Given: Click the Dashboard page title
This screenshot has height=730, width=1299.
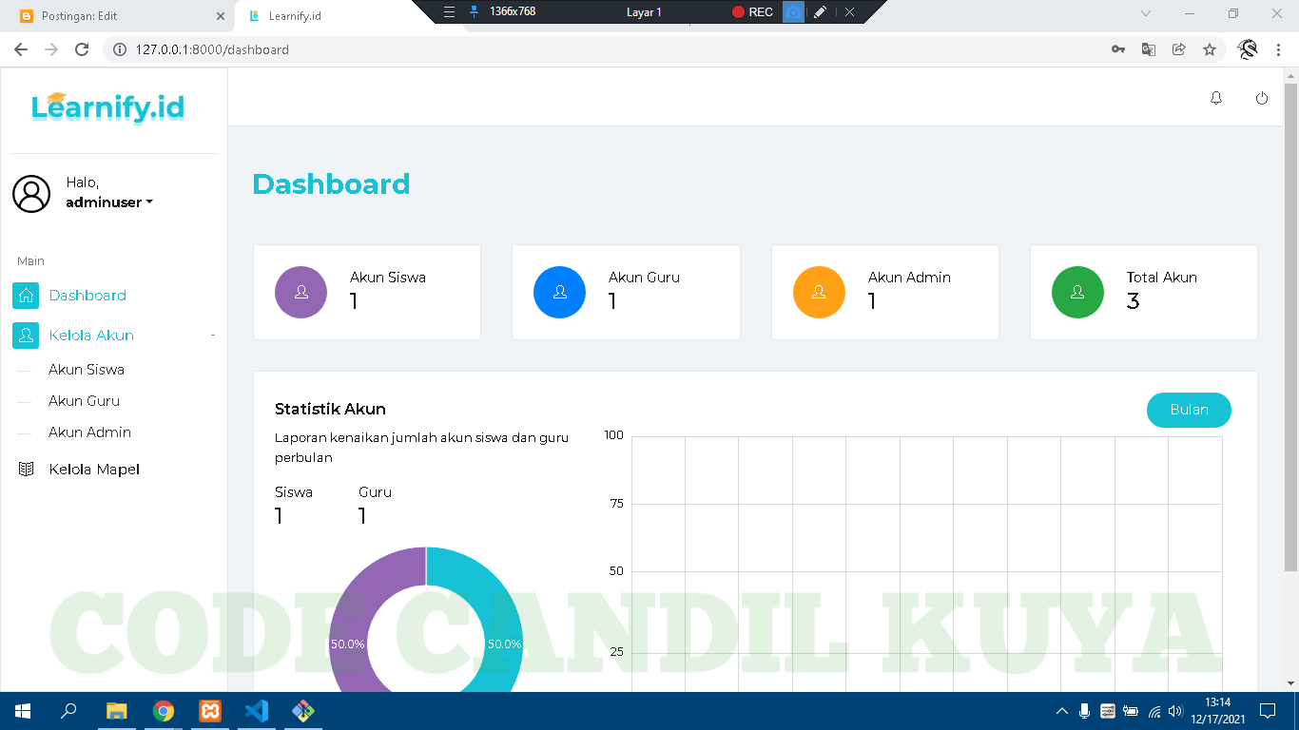Looking at the screenshot, I should point(331,184).
